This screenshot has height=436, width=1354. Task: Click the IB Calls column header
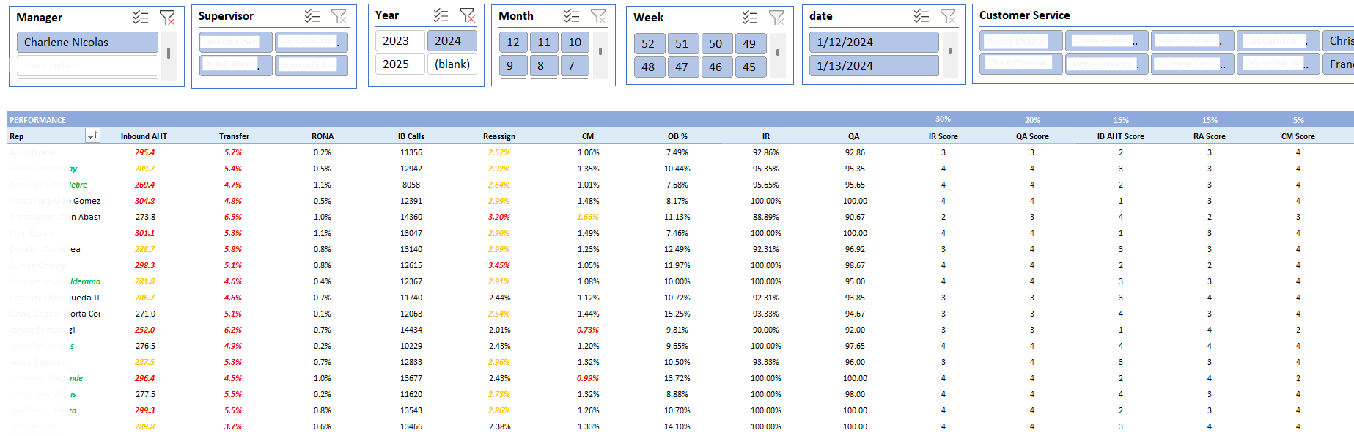tap(411, 136)
